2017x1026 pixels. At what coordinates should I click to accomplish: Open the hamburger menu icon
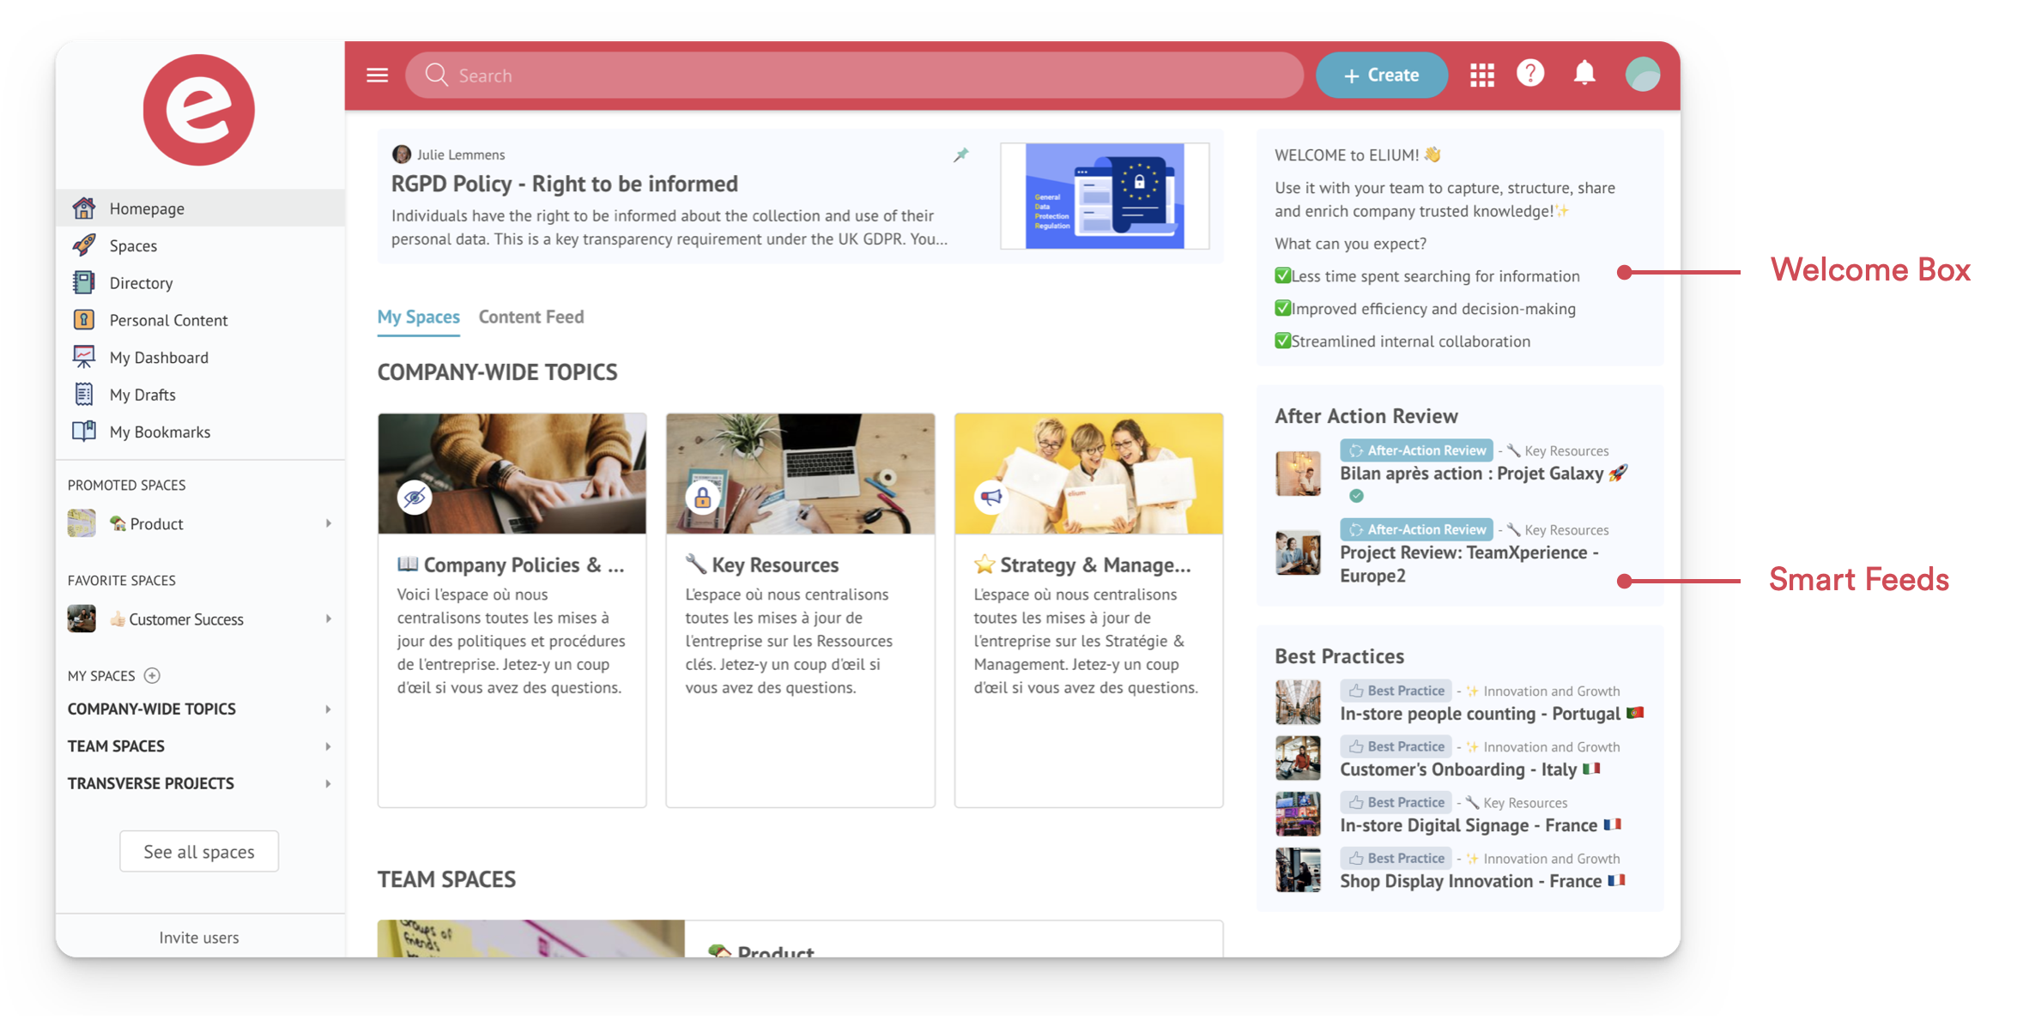(377, 75)
